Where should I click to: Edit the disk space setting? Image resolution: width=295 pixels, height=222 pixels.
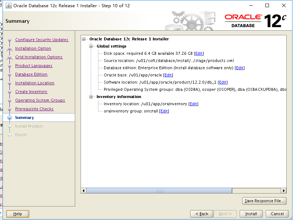pos(199,53)
